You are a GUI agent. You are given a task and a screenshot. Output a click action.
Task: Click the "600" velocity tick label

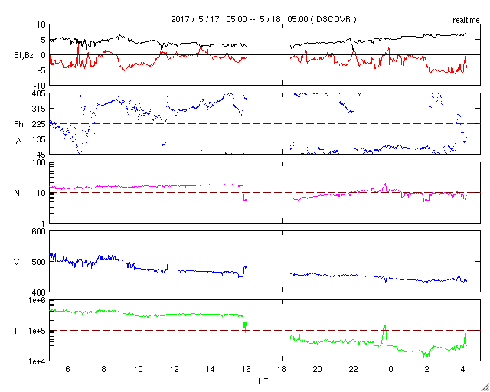click(x=39, y=231)
